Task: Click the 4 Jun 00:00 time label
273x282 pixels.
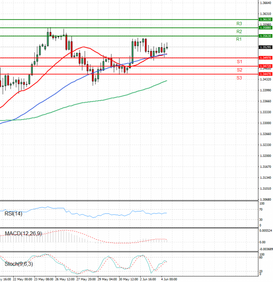Action: [x=169, y=279]
